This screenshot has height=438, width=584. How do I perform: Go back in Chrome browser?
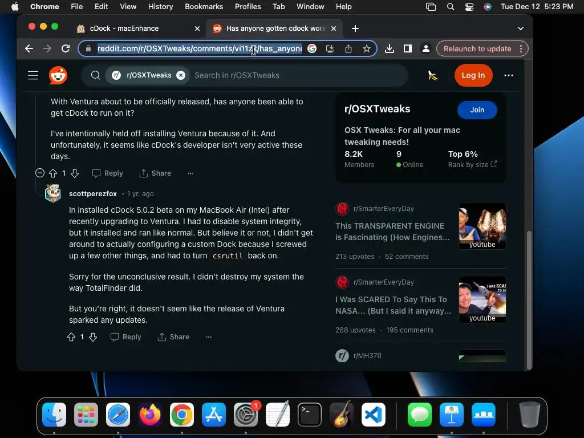coord(29,48)
